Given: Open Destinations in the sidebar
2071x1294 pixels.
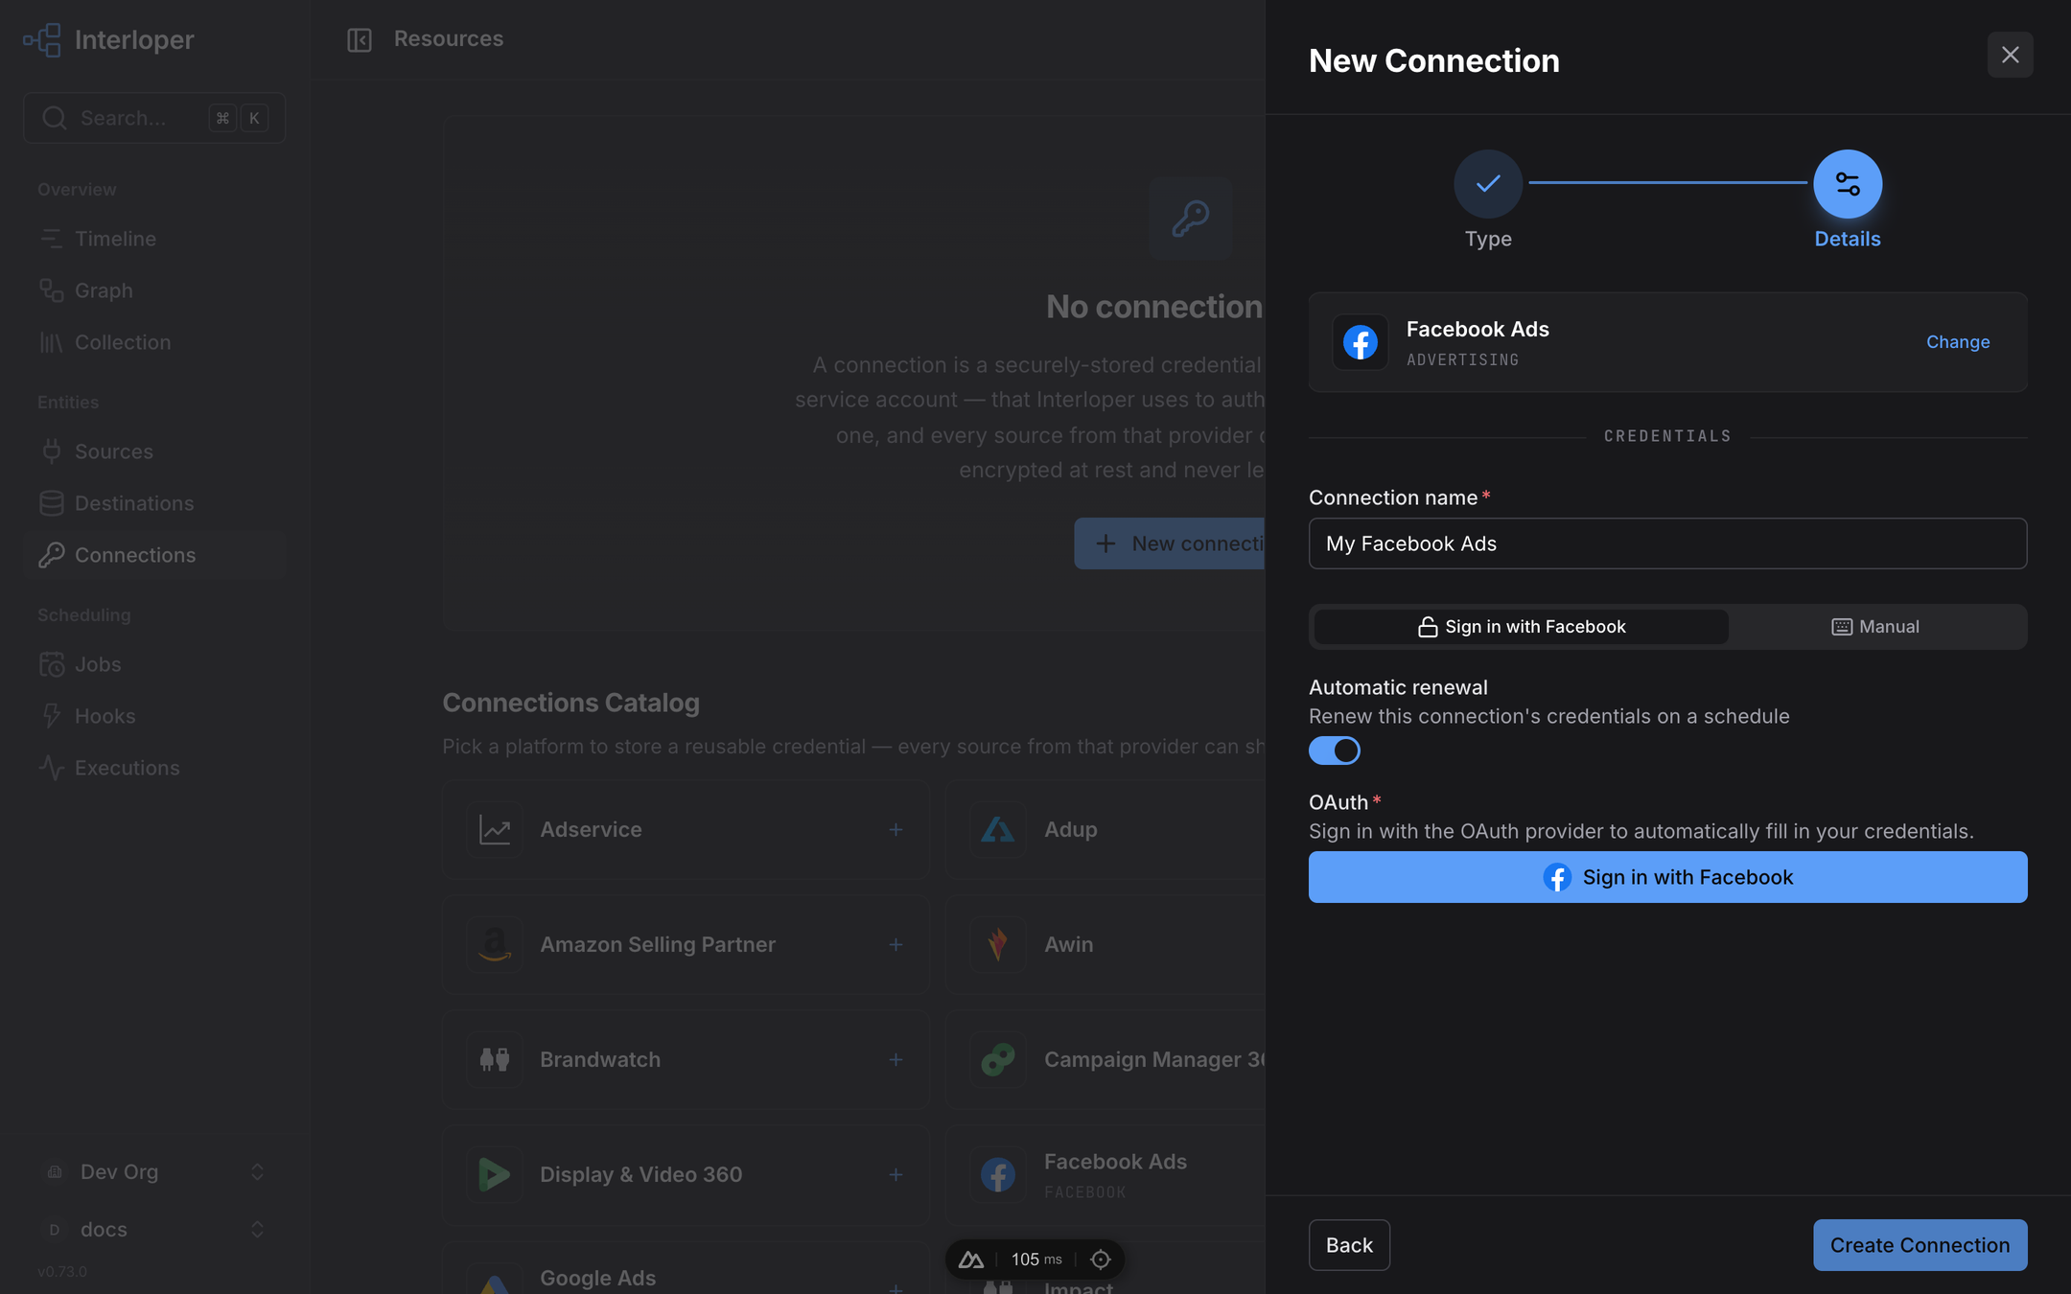Looking at the screenshot, I should pos(154,503).
